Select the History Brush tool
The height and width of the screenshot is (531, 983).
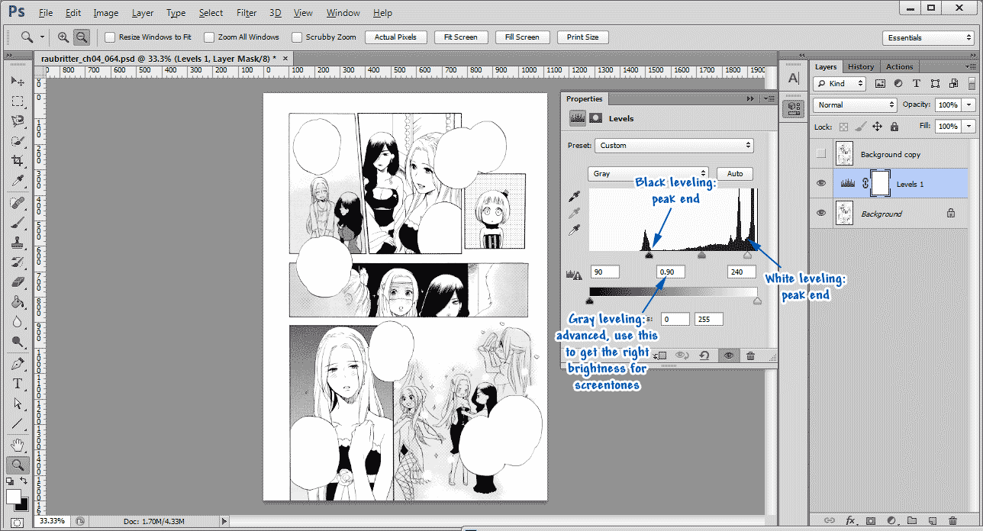coord(17,263)
